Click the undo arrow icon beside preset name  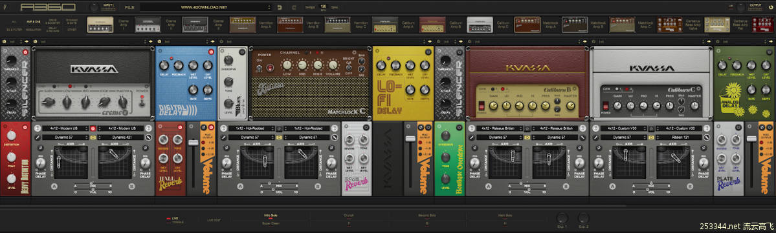tap(280, 7)
